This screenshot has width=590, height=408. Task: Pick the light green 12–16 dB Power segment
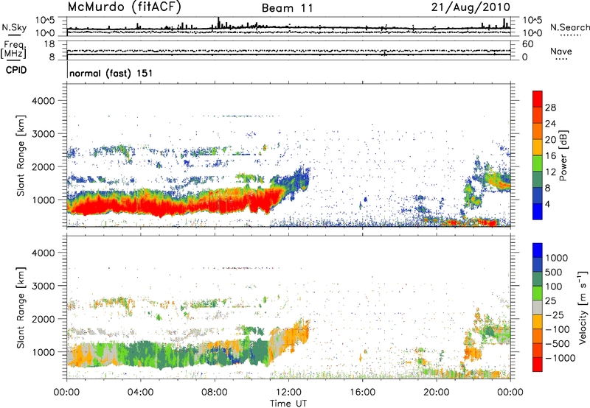(538, 163)
